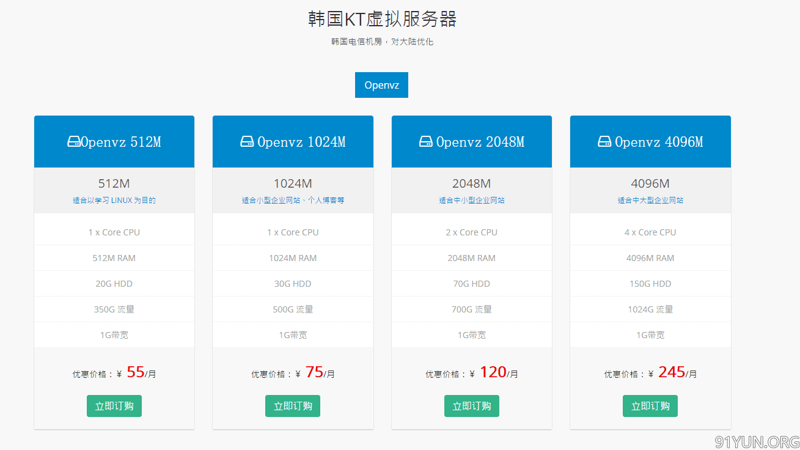
Task: Click the 2048M RAM row
Action: click(x=472, y=258)
